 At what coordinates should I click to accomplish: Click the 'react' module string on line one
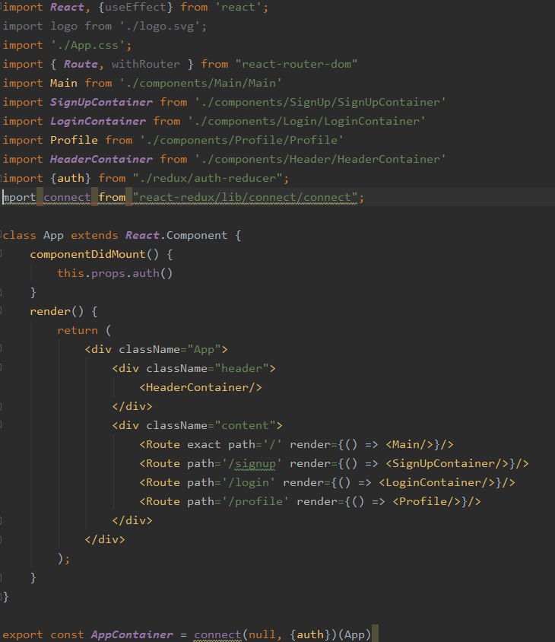[x=238, y=8]
